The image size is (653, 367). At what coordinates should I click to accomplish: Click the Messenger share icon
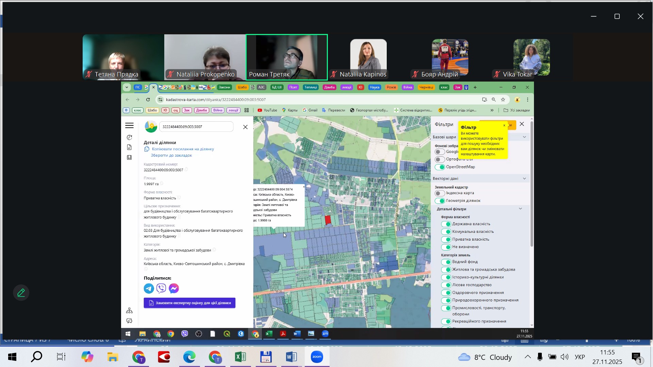174,289
